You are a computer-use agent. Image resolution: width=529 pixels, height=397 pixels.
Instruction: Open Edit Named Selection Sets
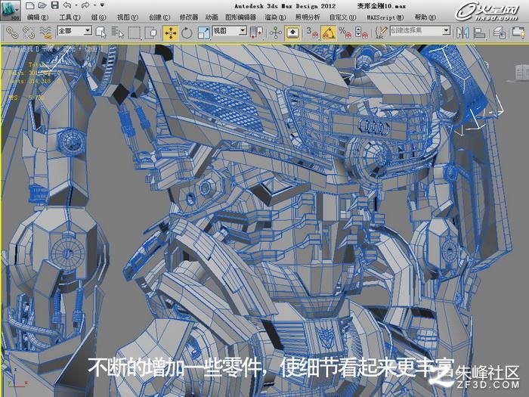[381, 33]
